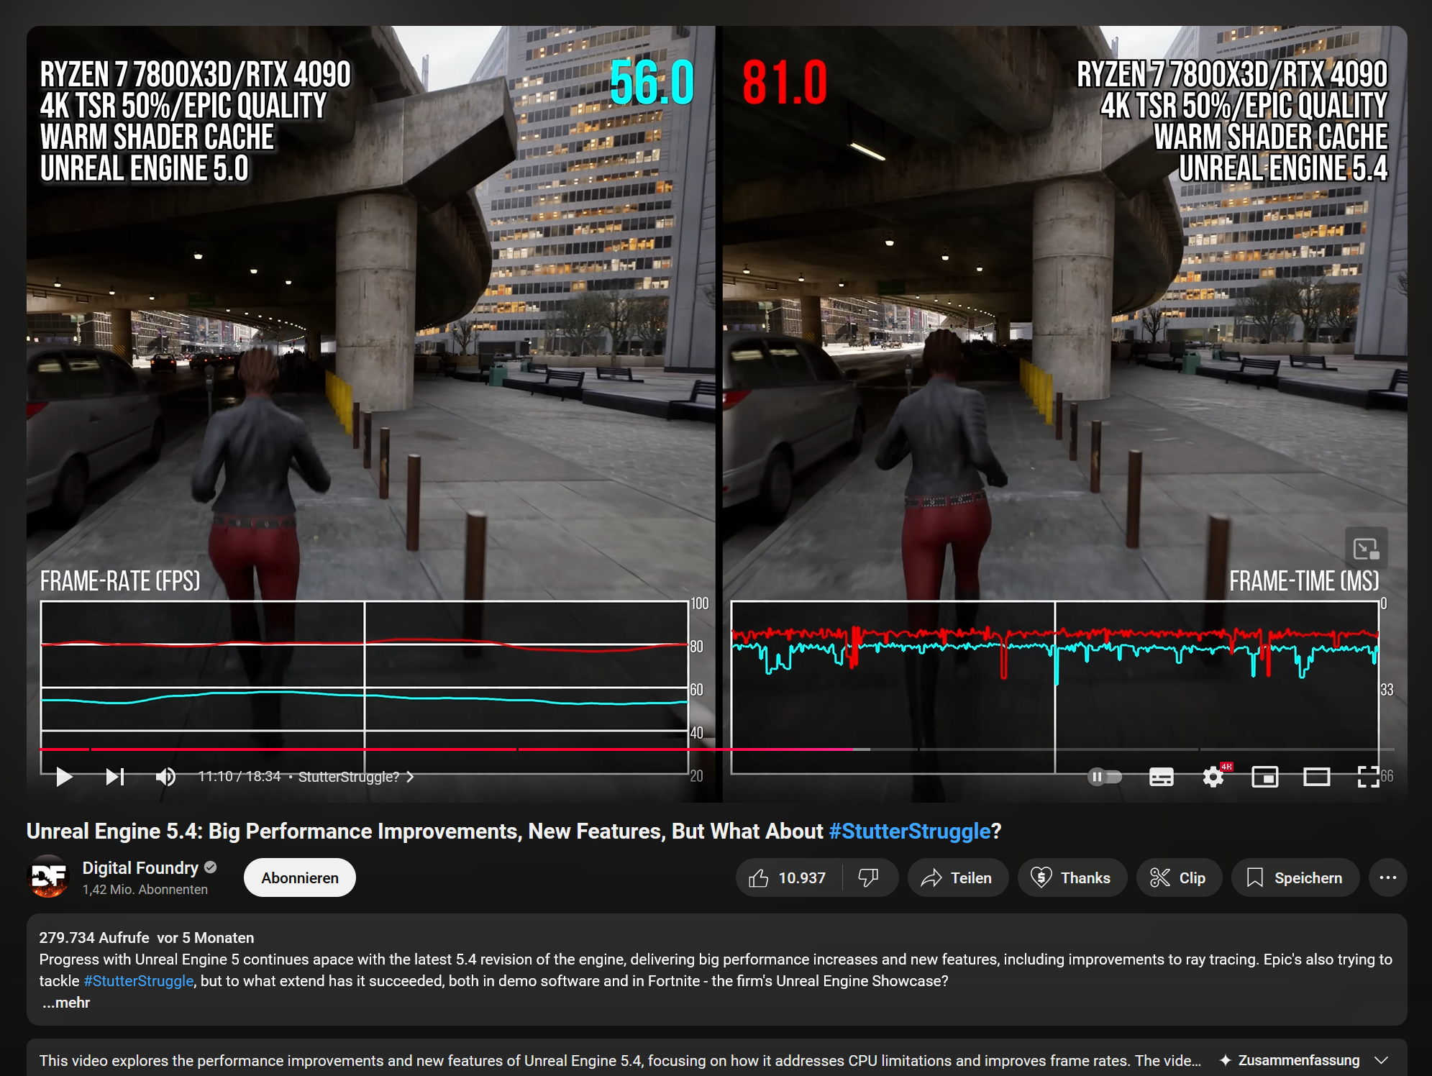The width and height of the screenshot is (1432, 1076).
Task: Open the Clip scissors option
Action: click(x=1178, y=877)
